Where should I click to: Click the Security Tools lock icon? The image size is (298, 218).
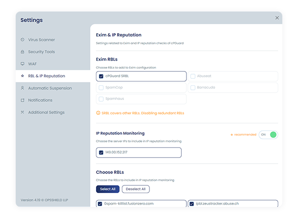click(23, 52)
